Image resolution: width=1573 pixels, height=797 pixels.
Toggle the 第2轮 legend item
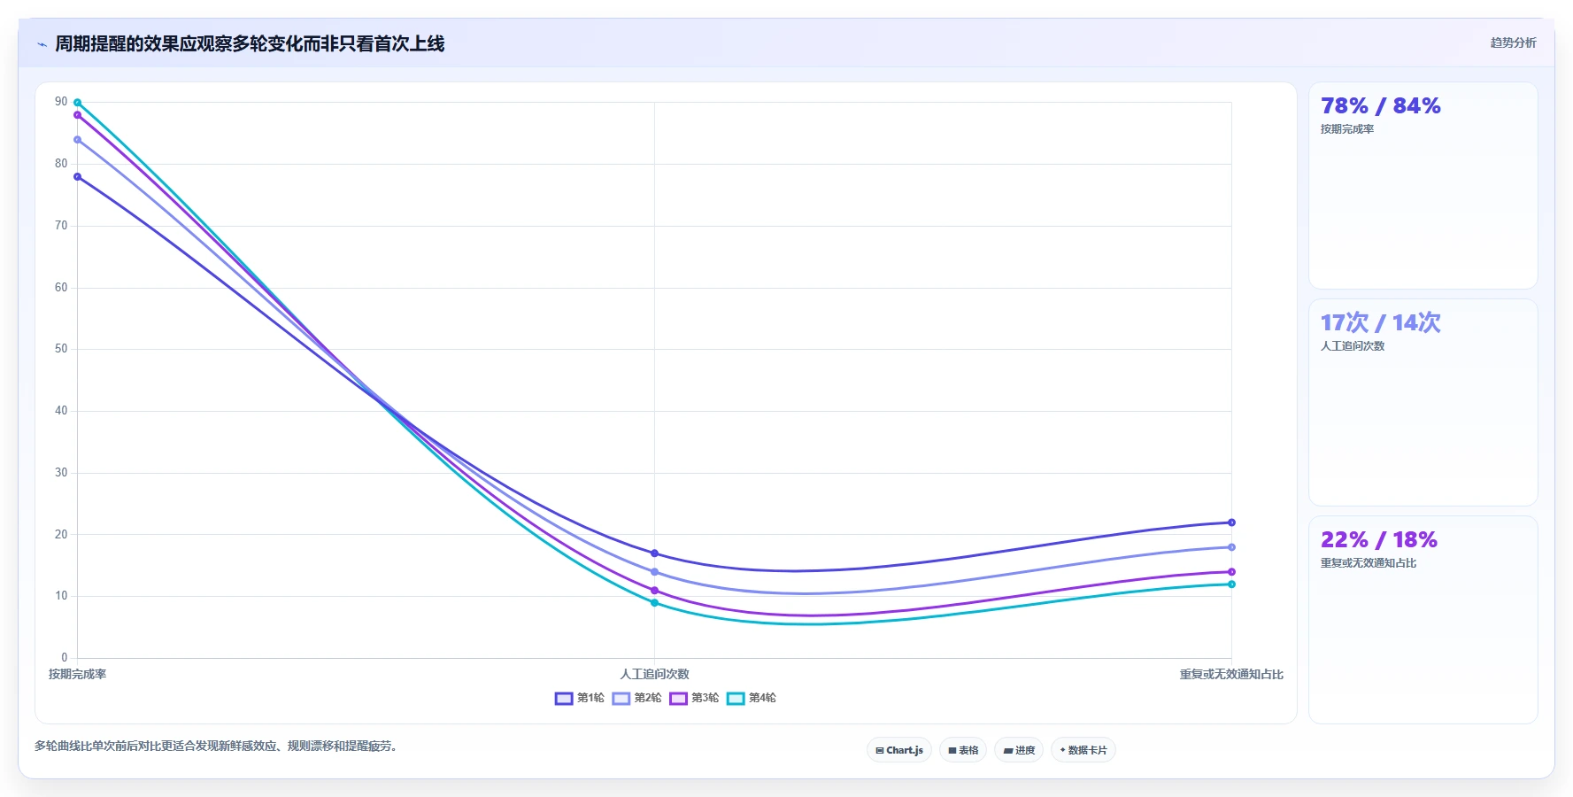(x=636, y=698)
